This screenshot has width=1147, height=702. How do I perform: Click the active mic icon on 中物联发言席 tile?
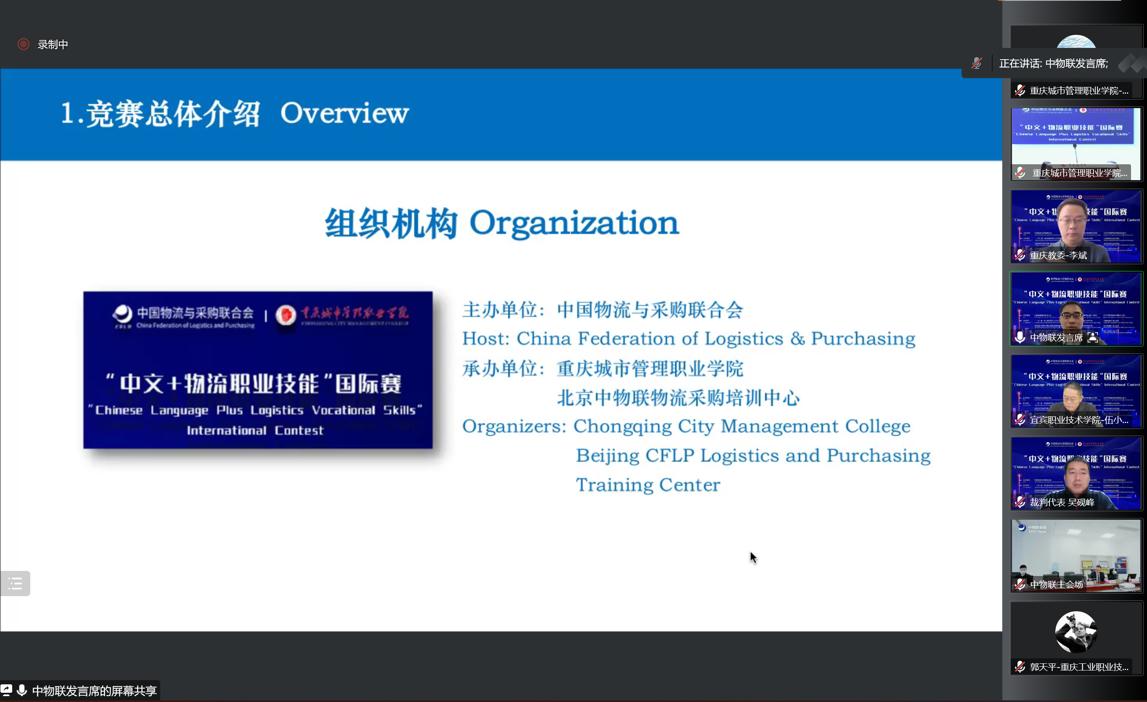click(1020, 337)
